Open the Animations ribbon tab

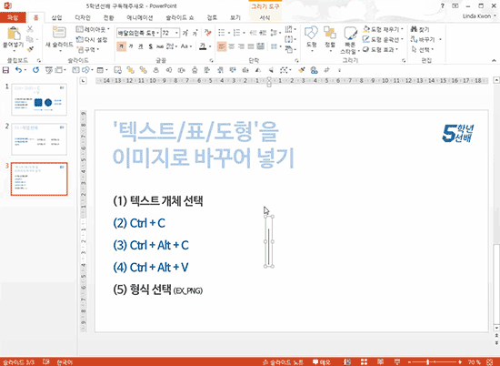(140, 17)
